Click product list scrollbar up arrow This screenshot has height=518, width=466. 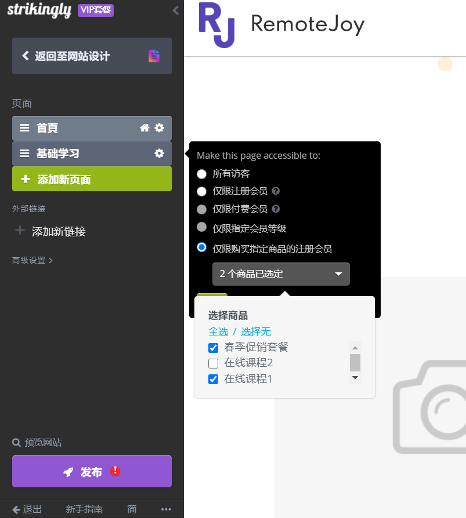click(x=355, y=348)
